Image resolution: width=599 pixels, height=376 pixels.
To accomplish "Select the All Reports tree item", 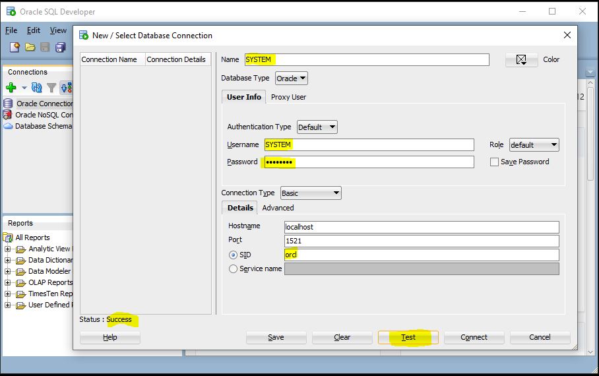I will [32, 237].
